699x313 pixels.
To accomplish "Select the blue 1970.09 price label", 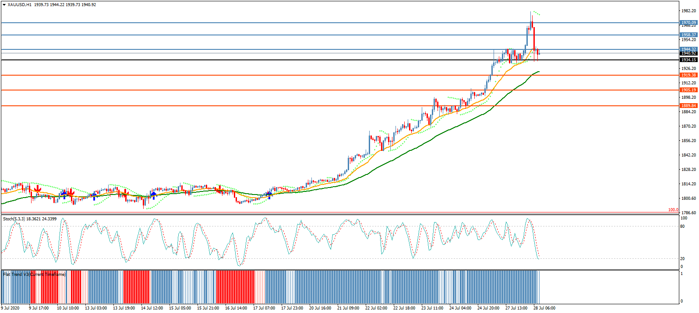I will 688,23.
